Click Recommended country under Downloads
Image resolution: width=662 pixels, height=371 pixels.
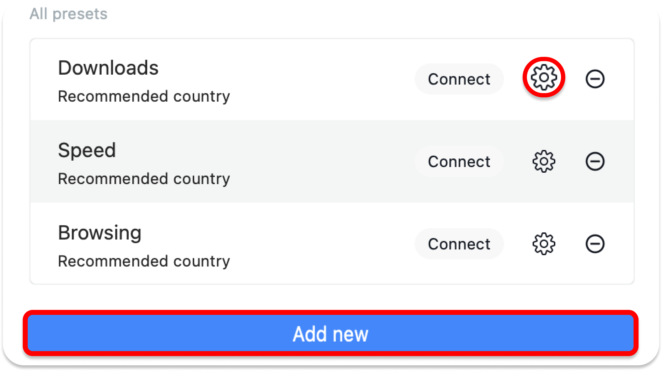[144, 96]
